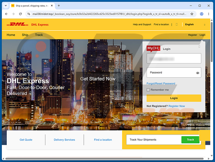Viewport: 215px width, 162px height.
Task: Click the Register link in navigation bar
Action: tap(192, 35)
